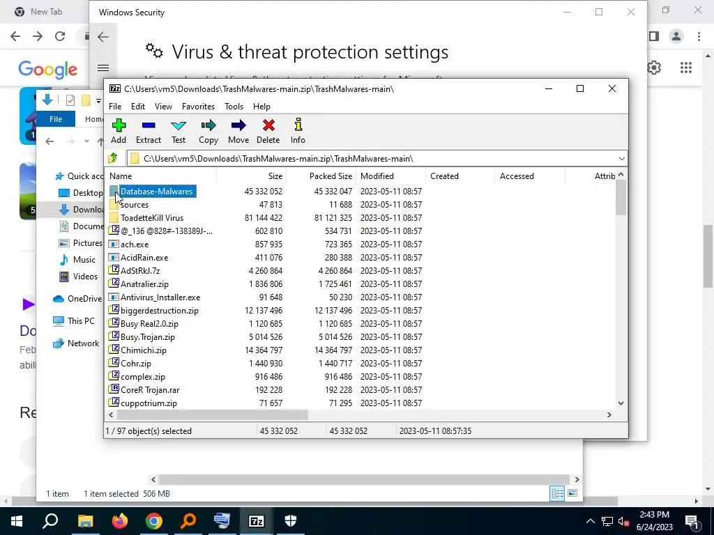Sort by Created column header
The image size is (714, 535).
tap(460, 176)
